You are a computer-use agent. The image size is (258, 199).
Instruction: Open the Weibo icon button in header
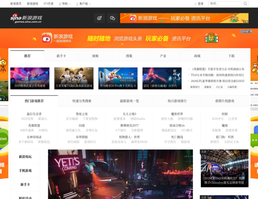[99, 18]
